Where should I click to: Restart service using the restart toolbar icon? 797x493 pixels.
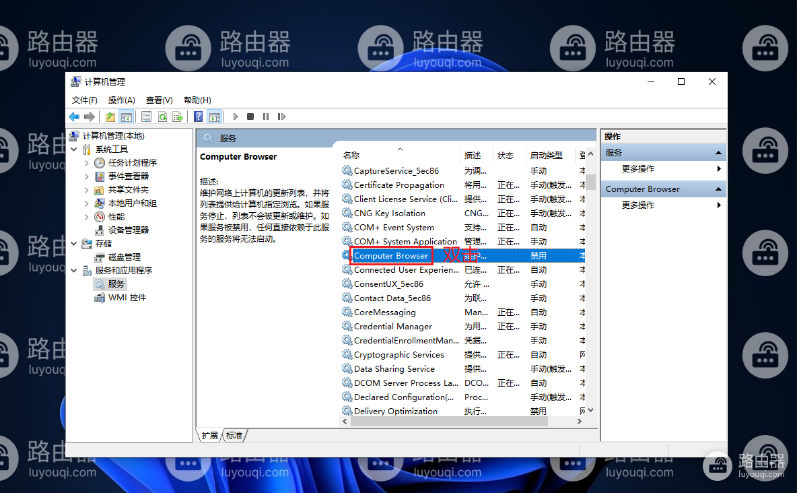click(x=281, y=117)
